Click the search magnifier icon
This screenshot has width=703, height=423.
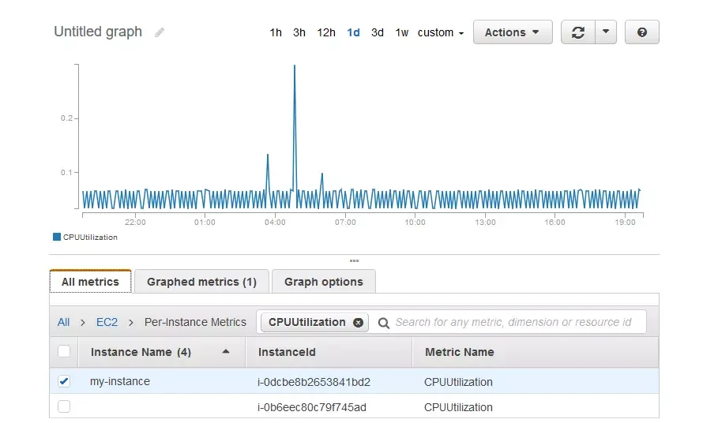383,323
